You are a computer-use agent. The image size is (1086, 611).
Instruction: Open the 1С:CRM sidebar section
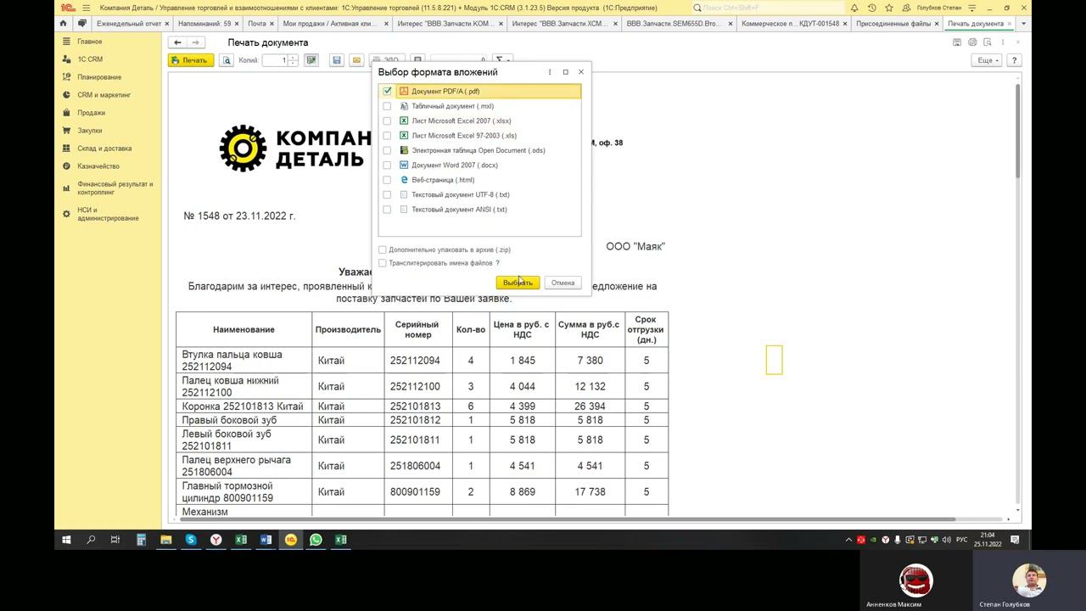tap(90, 59)
